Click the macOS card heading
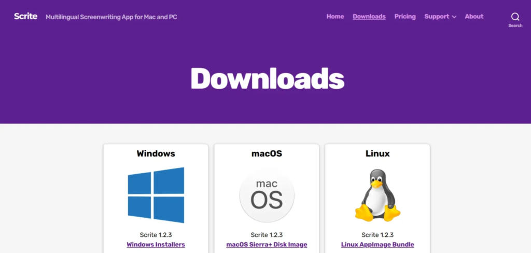 click(x=267, y=154)
